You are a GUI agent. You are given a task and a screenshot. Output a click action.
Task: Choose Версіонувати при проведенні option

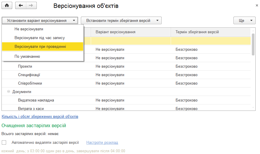click(43, 47)
